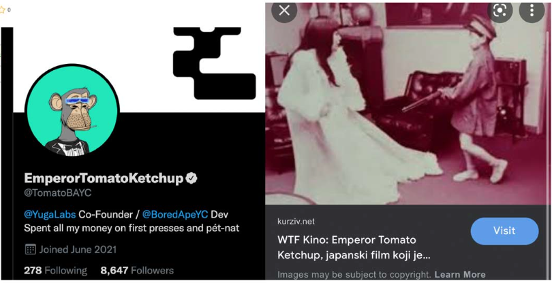The width and height of the screenshot is (554, 283).
Task: Open Google Lens search icon
Action: click(499, 11)
